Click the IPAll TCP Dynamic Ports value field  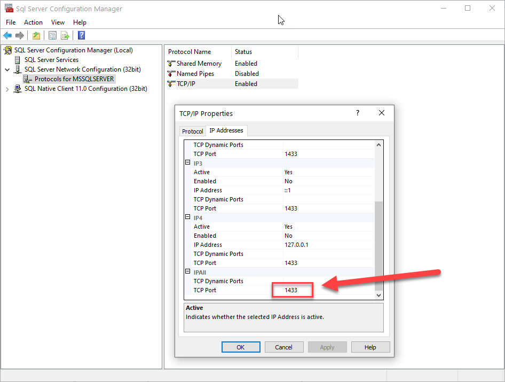(x=329, y=281)
